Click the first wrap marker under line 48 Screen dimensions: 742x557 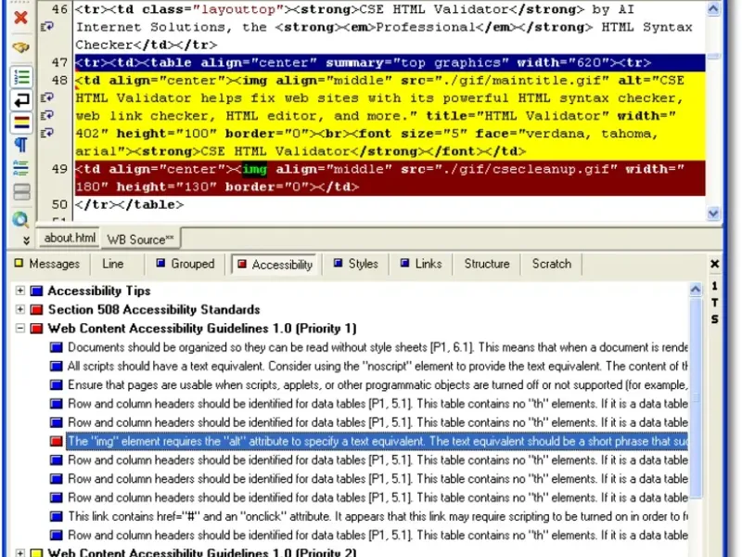[47, 97]
